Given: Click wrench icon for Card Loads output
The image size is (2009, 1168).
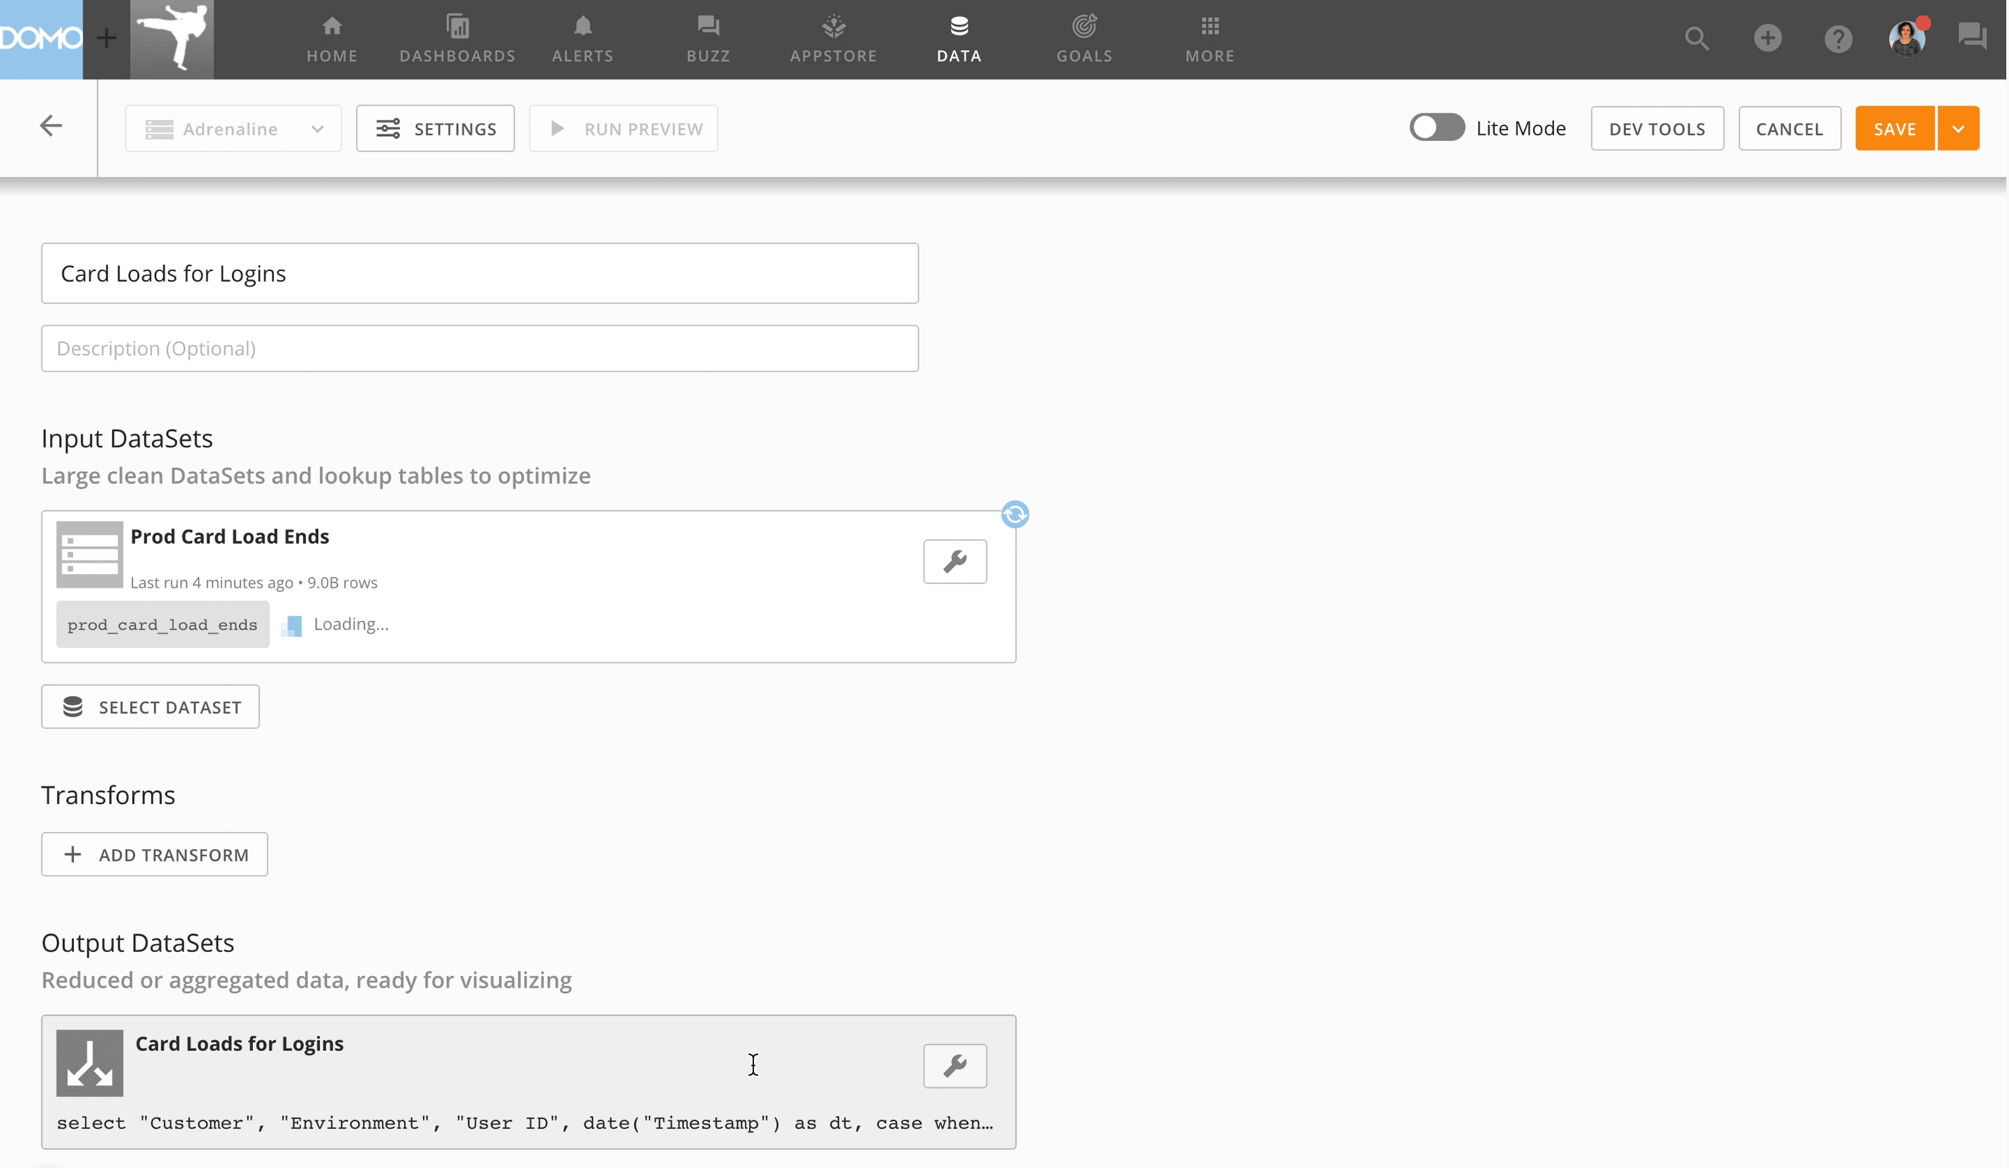Looking at the screenshot, I should [x=954, y=1066].
